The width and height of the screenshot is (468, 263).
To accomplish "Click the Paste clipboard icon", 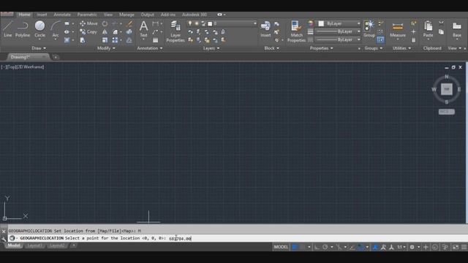I will [428, 29].
